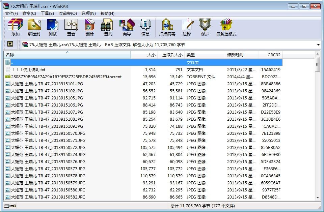Click the scrollbar up arrow
Image resolution: width=324 pixels, height=212 pixels.
click(317, 54)
